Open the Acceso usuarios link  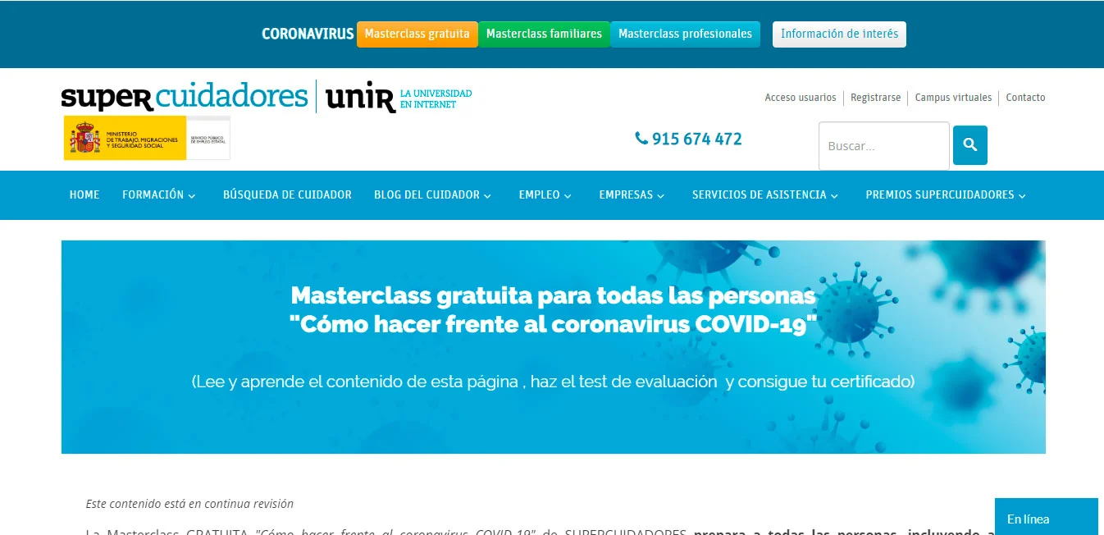coord(800,98)
